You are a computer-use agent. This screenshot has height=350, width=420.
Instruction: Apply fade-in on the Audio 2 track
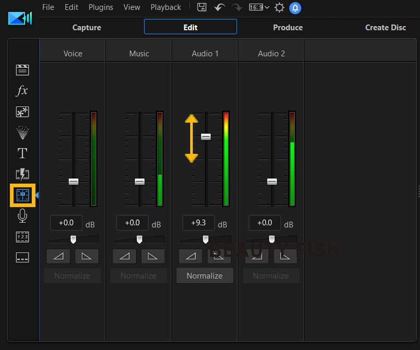(x=256, y=256)
